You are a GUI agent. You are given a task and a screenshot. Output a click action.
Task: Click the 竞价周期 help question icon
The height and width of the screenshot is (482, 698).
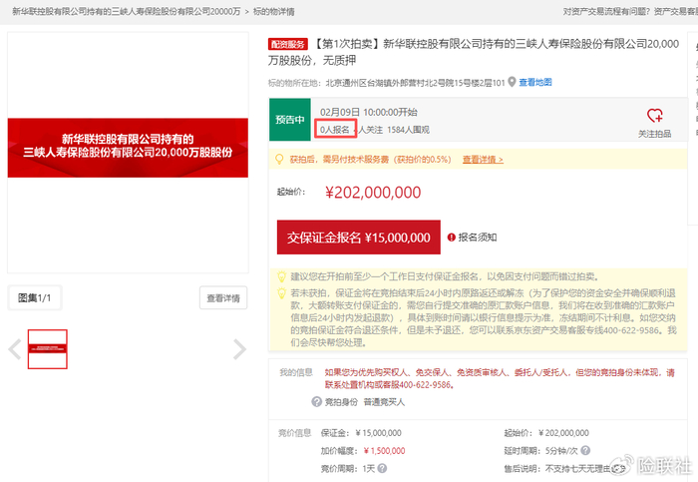click(x=382, y=468)
